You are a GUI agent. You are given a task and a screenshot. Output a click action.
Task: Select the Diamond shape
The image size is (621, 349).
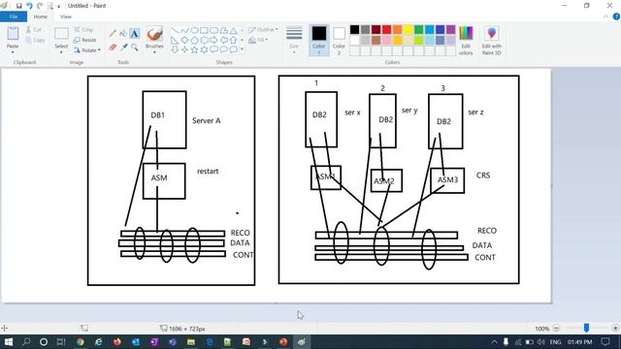tap(184, 40)
